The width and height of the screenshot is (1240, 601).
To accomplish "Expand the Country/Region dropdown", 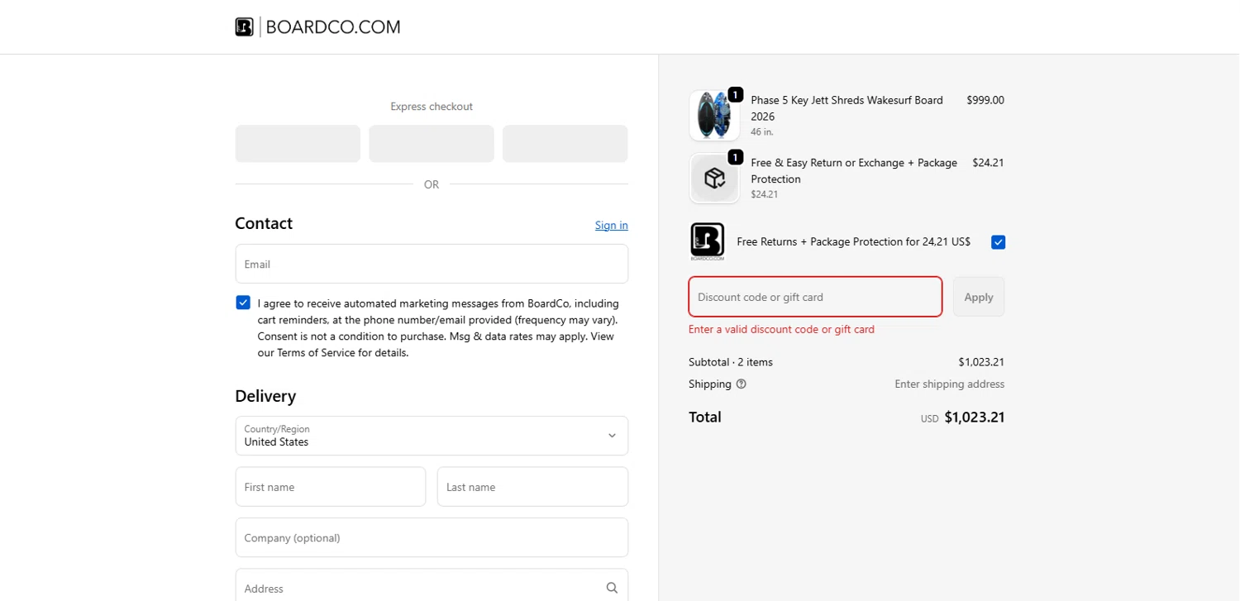I will tap(432, 436).
